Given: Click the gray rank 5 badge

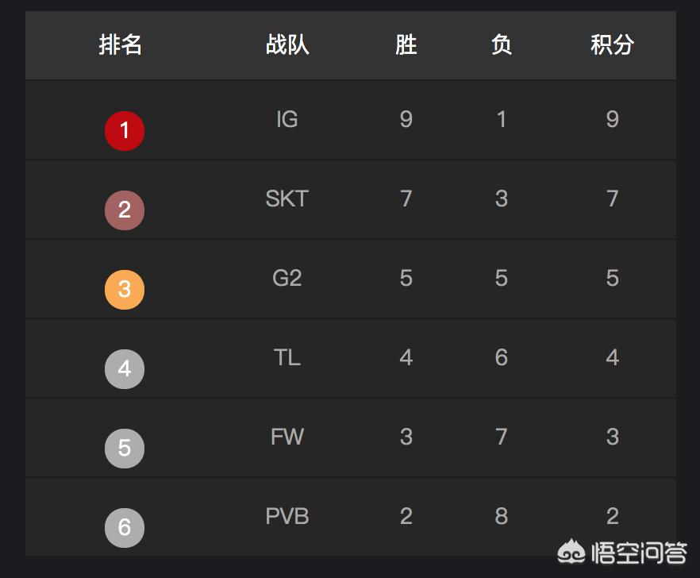Looking at the screenshot, I should coord(125,449).
